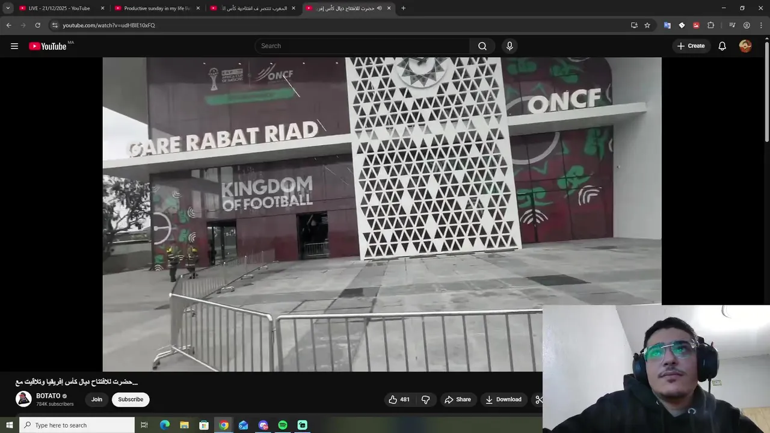Open the red image extension icon
Image resolution: width=770 pixels, height=433 pixels.
pyautogui.click(x=696, y=25)
